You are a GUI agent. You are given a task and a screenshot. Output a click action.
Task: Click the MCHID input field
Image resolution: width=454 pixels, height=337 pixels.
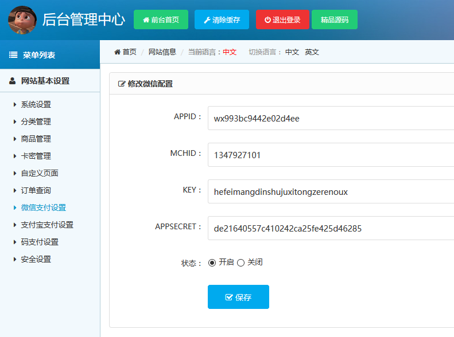tap(331, 155)
